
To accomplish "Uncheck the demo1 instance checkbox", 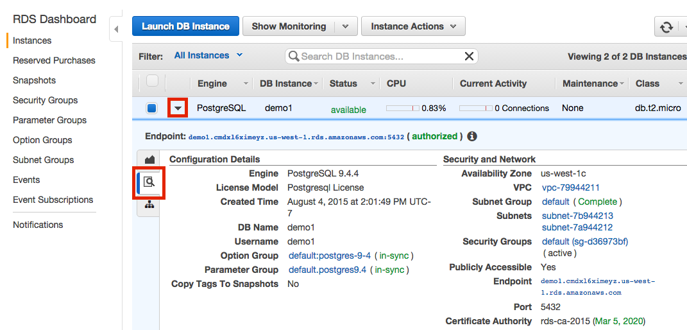I will pyautogui.click(x=152, y=109).
